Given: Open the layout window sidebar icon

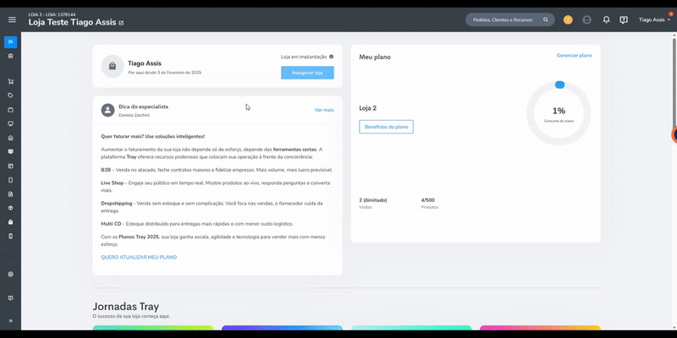Looking at the screenshot, I should pos(11,166).
